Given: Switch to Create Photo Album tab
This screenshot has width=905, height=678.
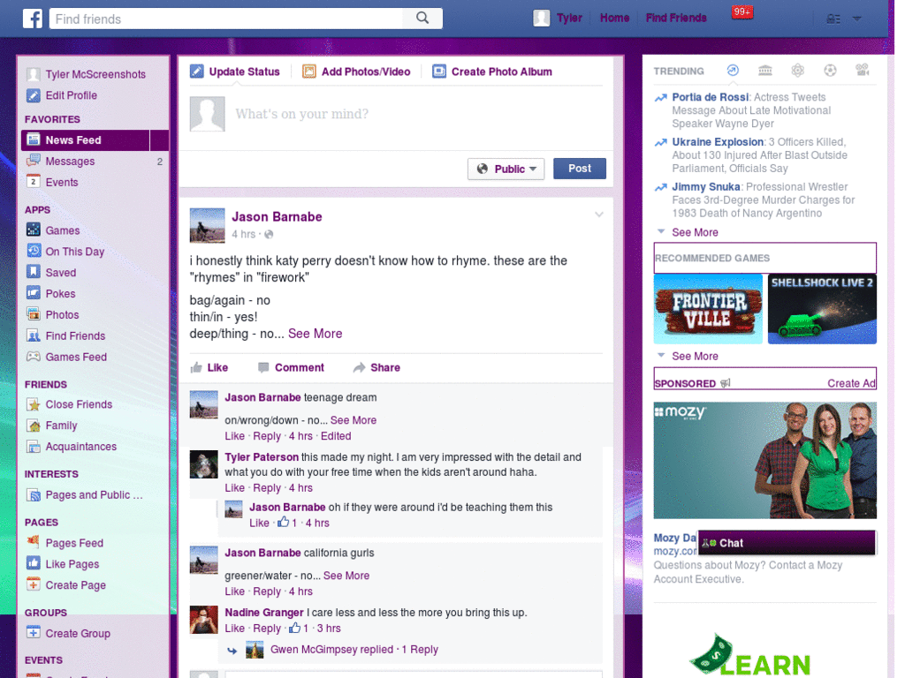Looking at the screenshot, I should point(492,72).
